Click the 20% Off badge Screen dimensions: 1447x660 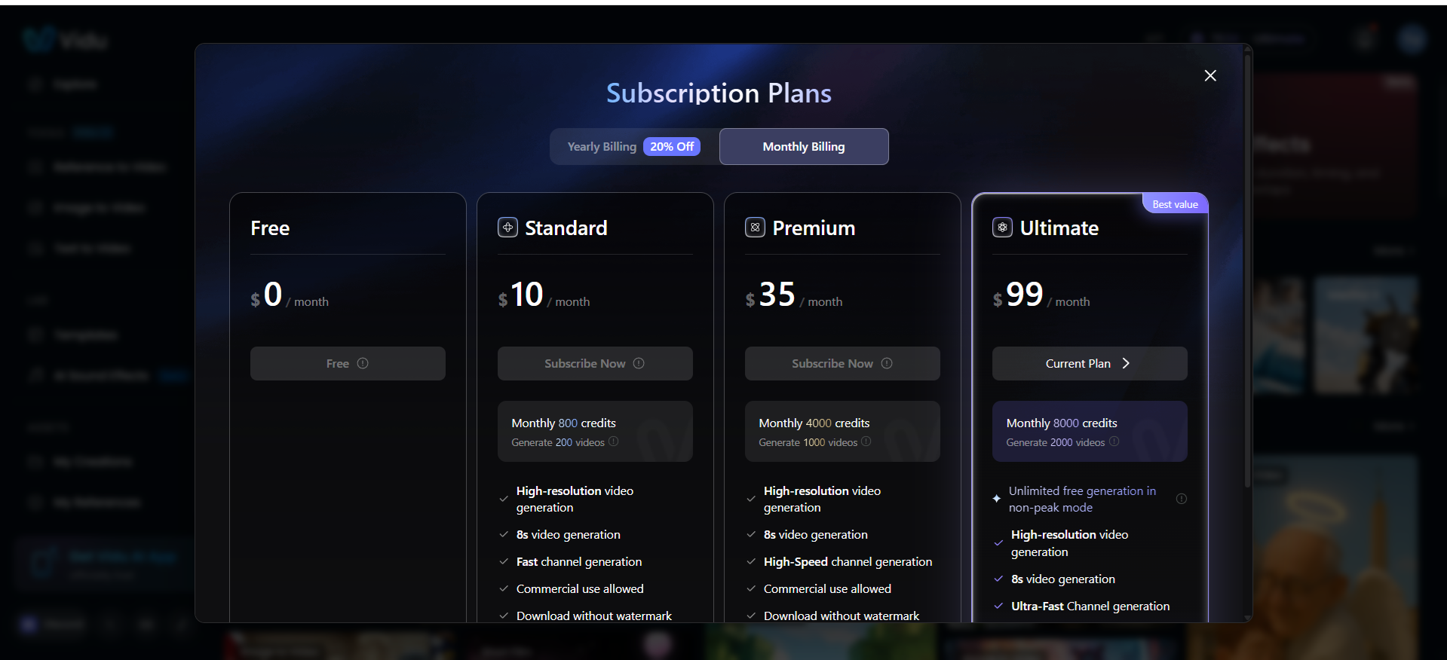coord(672,147)
